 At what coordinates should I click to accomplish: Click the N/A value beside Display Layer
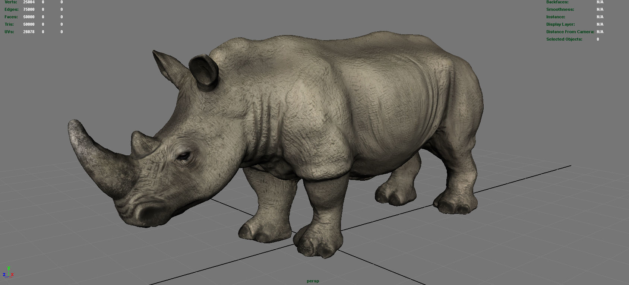pyautogui.click(x=600, y=24)
